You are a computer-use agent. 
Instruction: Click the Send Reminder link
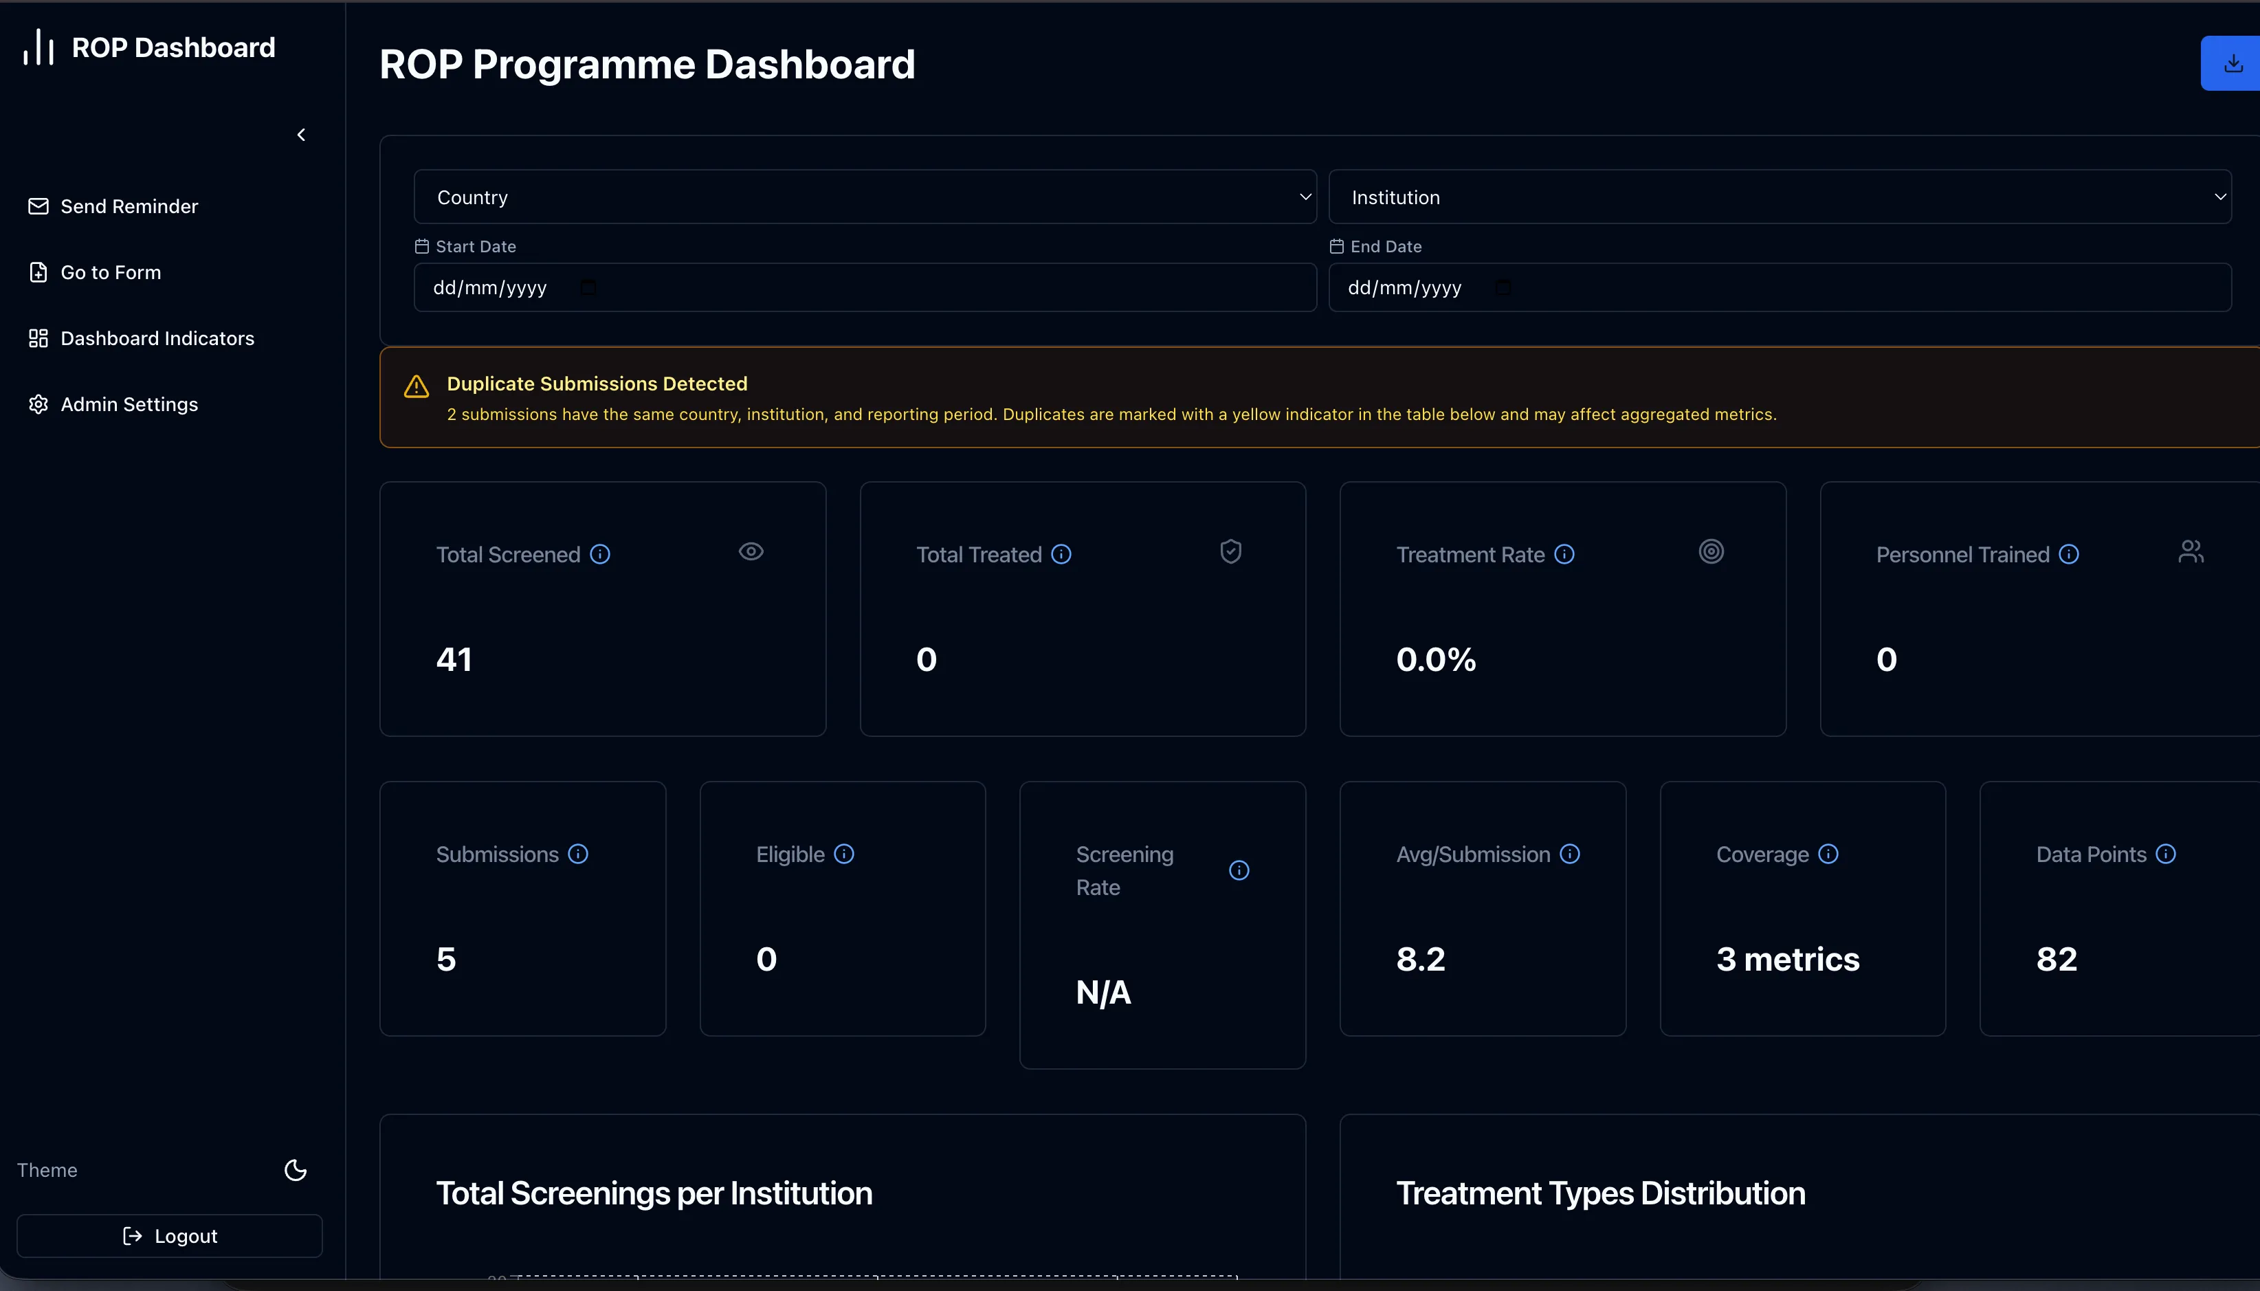pos(129,206)
